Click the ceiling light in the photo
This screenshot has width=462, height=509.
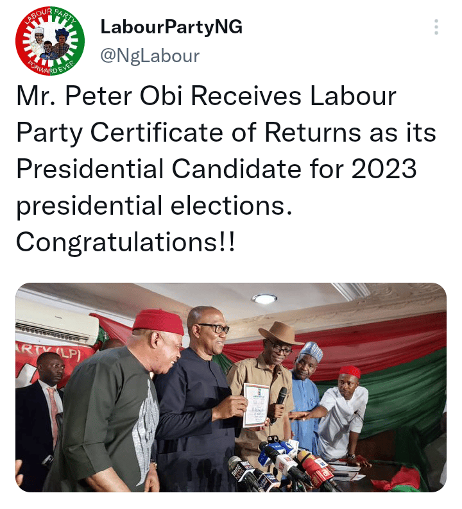(x=264, y=299)
